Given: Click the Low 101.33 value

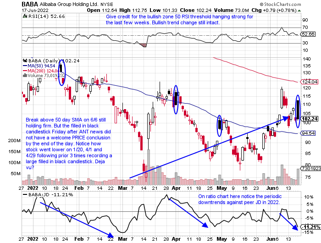Looking at the screenshot, I should [163, 10].
